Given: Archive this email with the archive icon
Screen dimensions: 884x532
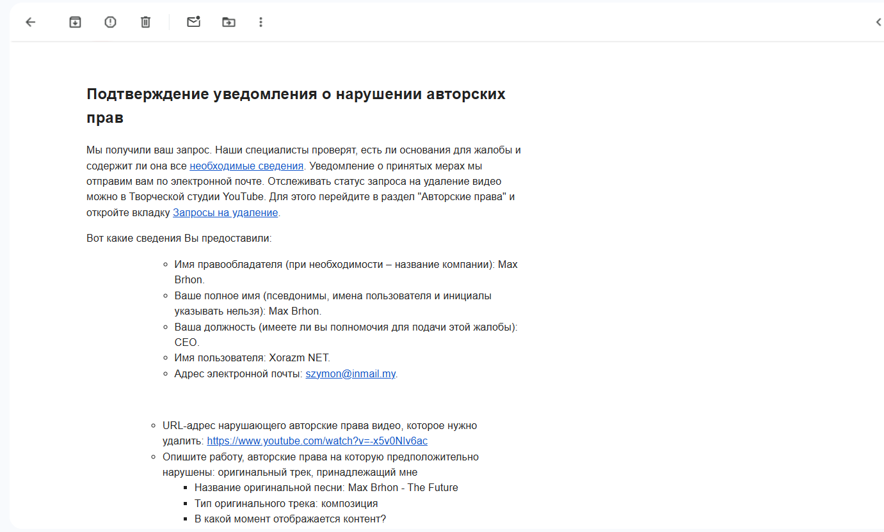Looking at the screenshot, I should pyautogui.click(x=75, y=22).
